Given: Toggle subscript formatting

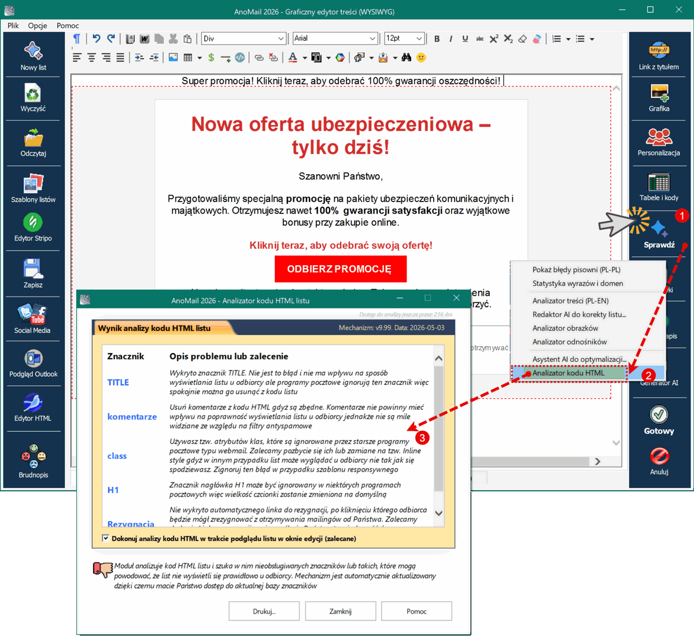Looking at the screenshot, I should tap(508, 39).
